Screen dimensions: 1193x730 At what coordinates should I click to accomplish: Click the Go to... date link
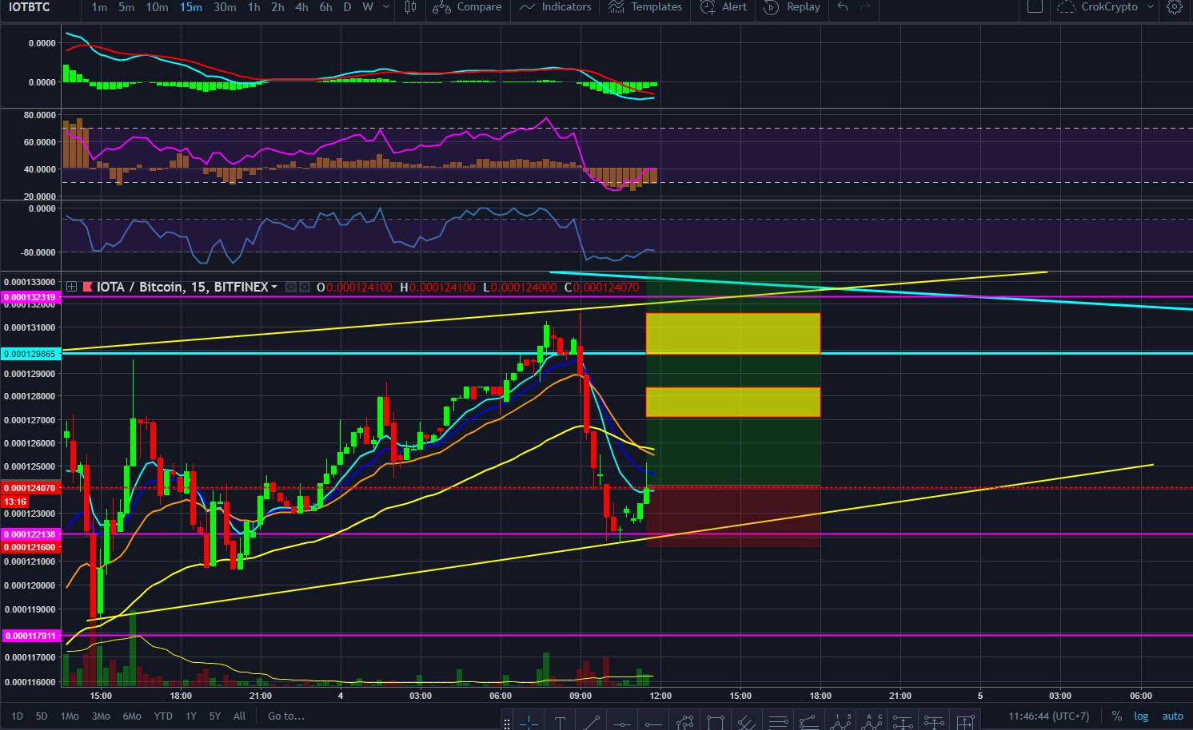286,716
